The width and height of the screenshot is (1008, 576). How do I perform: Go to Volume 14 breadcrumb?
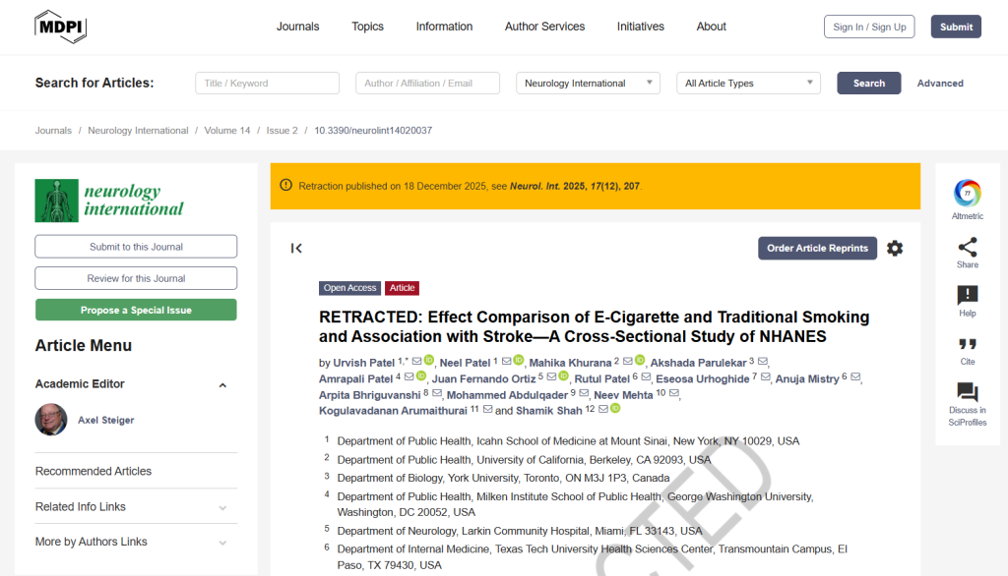point(227,131)
